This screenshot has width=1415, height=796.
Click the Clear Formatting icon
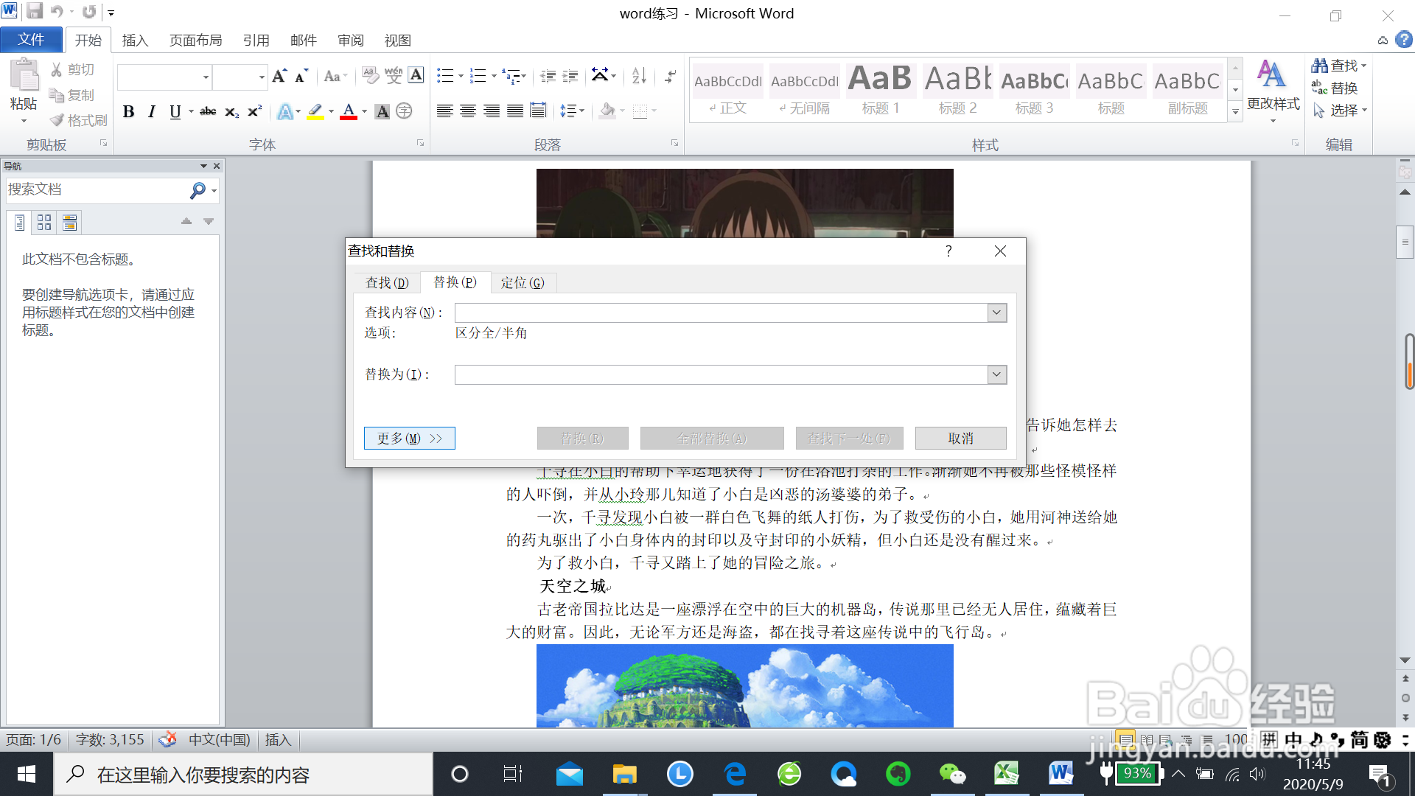coord(371,75)
